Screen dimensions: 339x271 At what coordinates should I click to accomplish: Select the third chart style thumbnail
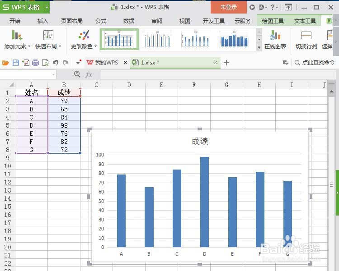[x=196, y=39]
